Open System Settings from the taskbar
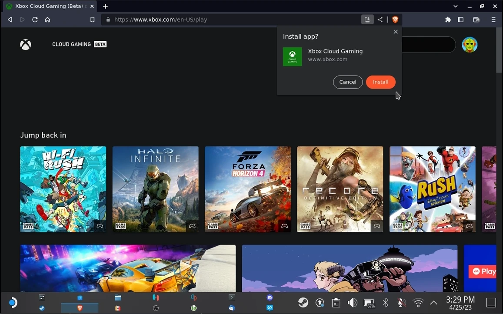Viewport: 503px width, 314px height. coord(42,297)
